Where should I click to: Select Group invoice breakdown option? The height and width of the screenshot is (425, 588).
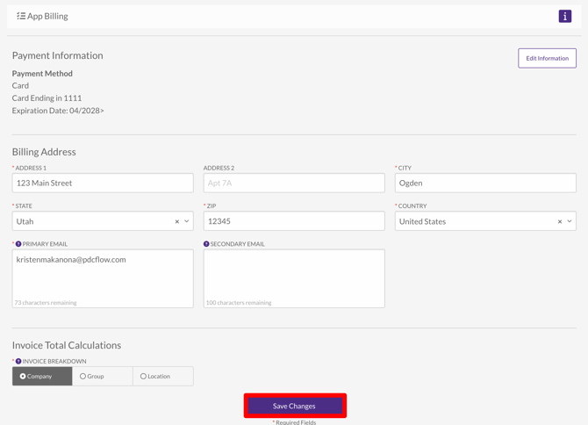(103, 376)
